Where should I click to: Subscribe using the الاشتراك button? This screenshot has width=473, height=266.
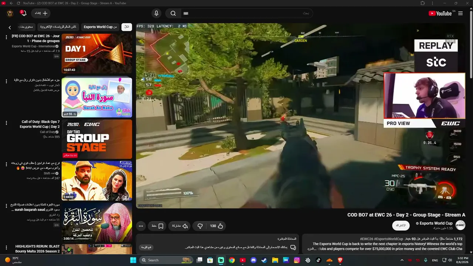401,225
